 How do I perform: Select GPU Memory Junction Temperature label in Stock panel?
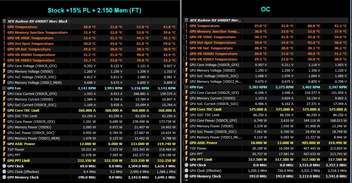click(x=38, y=32)
